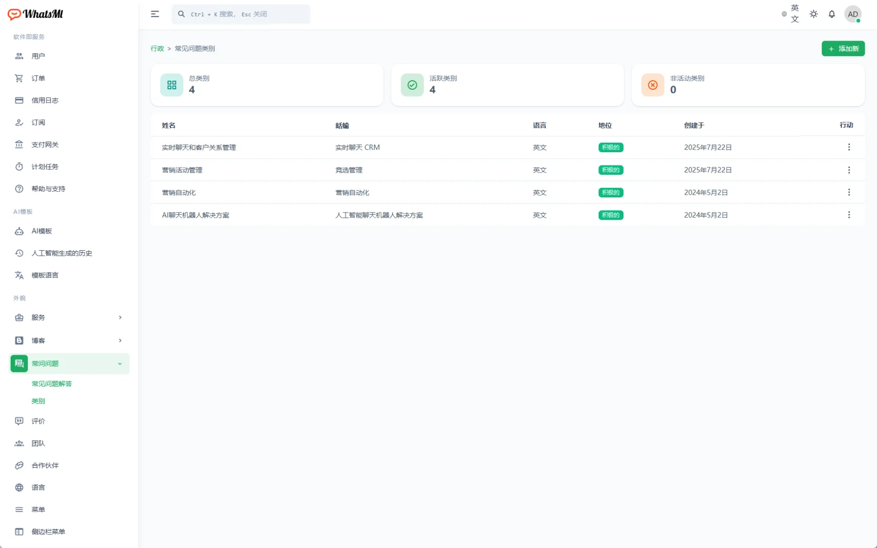877x548 pixels.
Task: Click the 非活动类别 cross icon
Action: pos(653,85)
